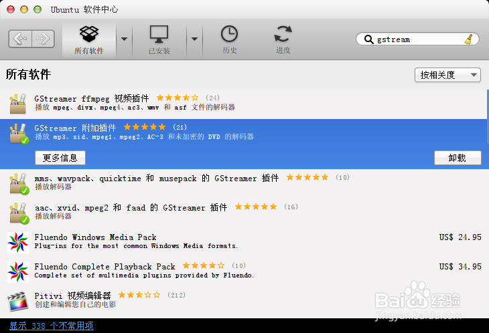
Task: Open the 所有软件 section icon
Action: 89,34
